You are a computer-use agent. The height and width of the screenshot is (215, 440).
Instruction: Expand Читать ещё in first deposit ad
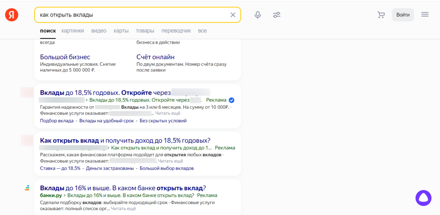pos(168,113)
